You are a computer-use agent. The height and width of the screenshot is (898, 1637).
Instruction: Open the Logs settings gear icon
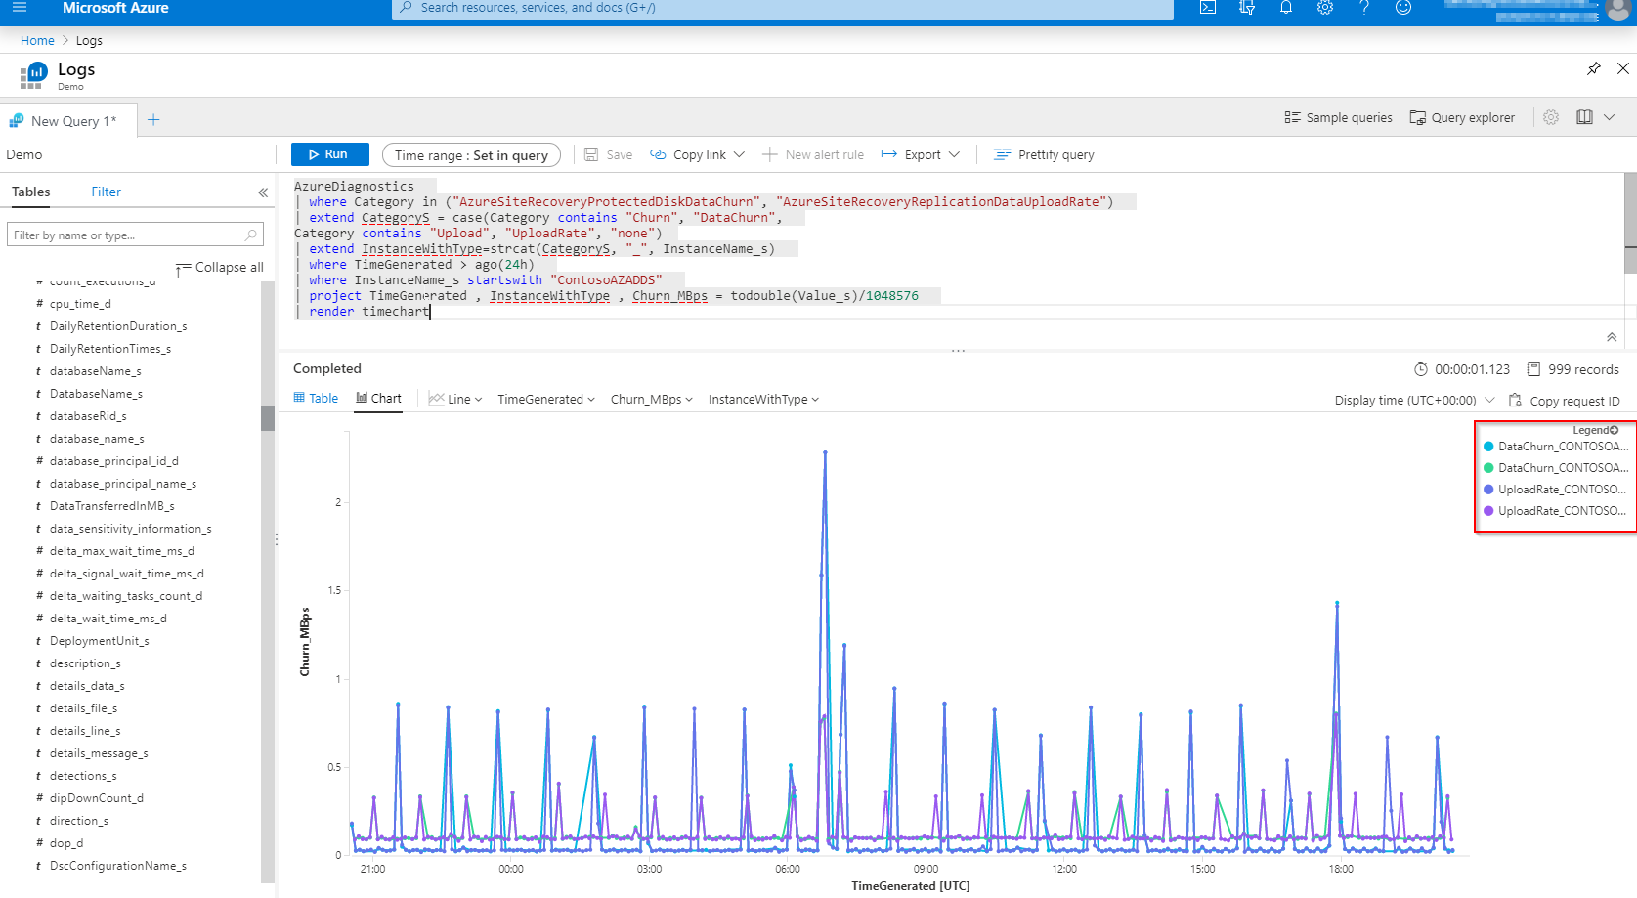coord(1551,117)
